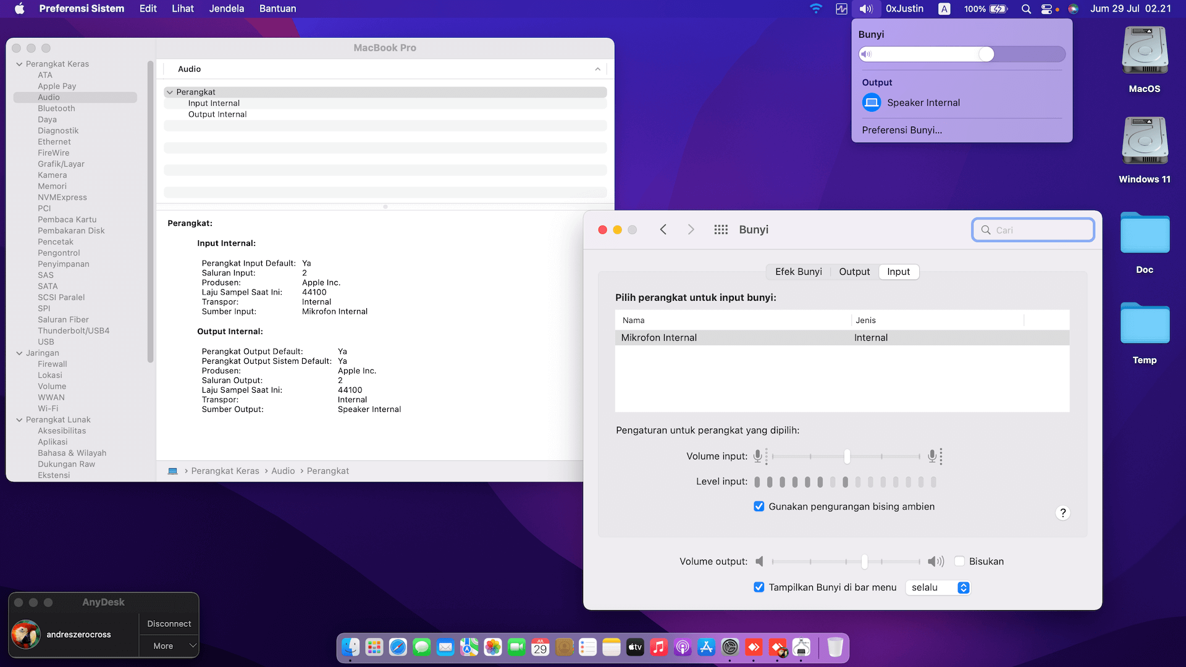
Task: Click the Siri icon in menu bar
Action: coord(1074,9)
